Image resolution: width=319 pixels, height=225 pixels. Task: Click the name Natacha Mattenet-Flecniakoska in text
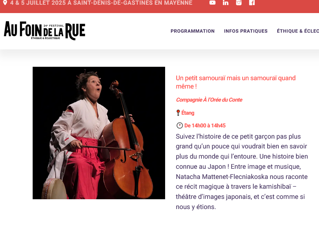pos(222,177)
